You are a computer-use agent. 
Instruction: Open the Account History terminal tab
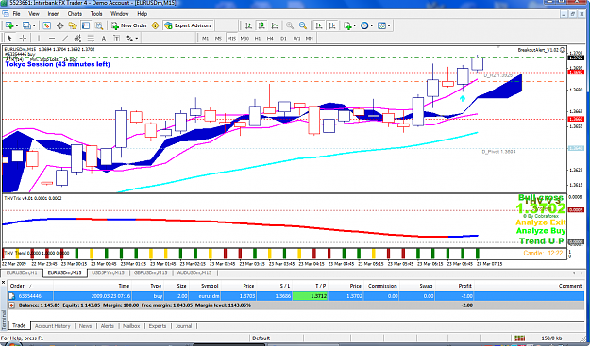pyautogui.click(x=52, y=326)
